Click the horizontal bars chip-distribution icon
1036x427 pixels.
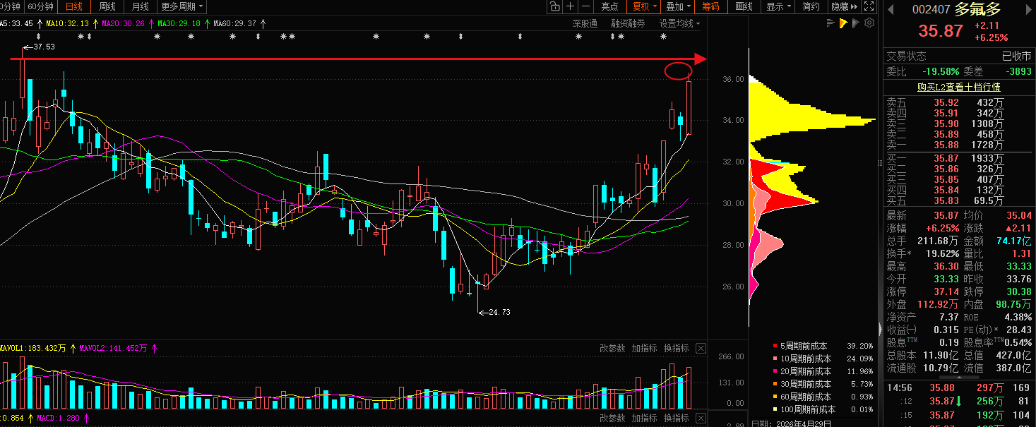pos(831,23)
